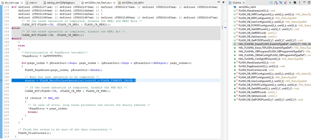Click green dot icon beside HAL_FLASHEx_ConfigLVEPin

point(235,59)
